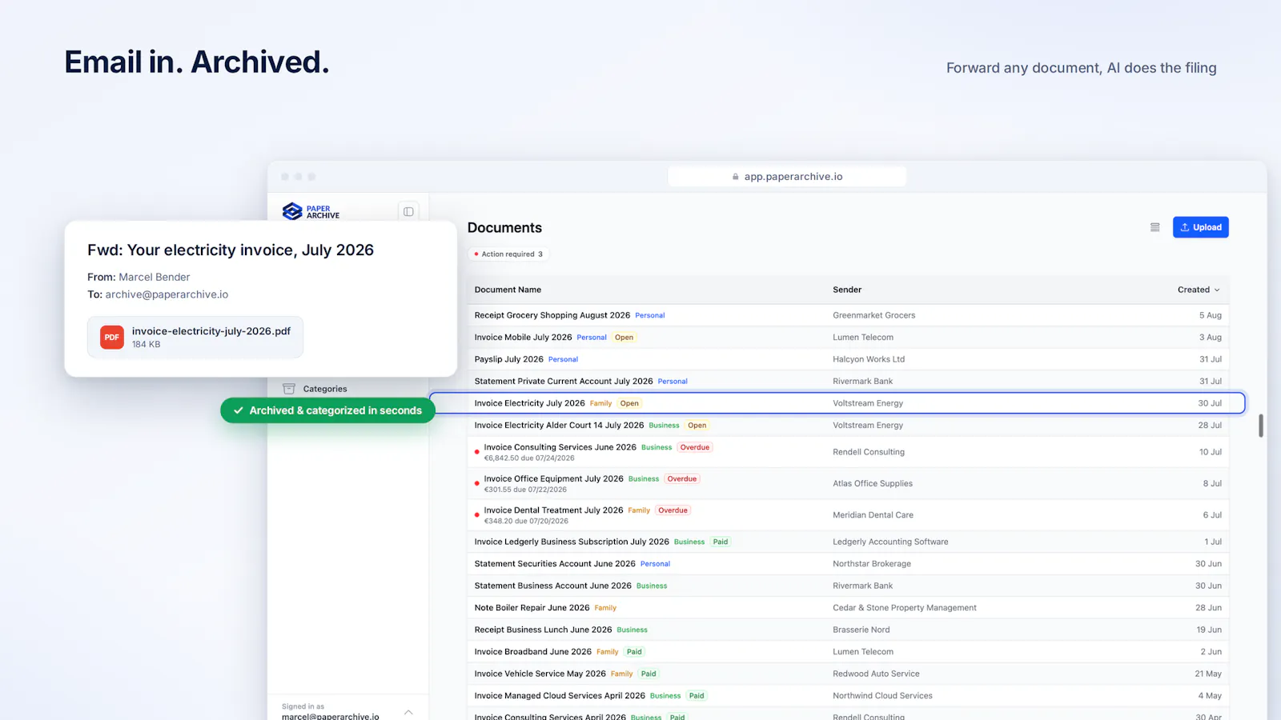The width and height of the screenshot is (1281, 720).
Task: Expand the signed-in account chevron
Action: pyautogui.click(x=408, y=712)
